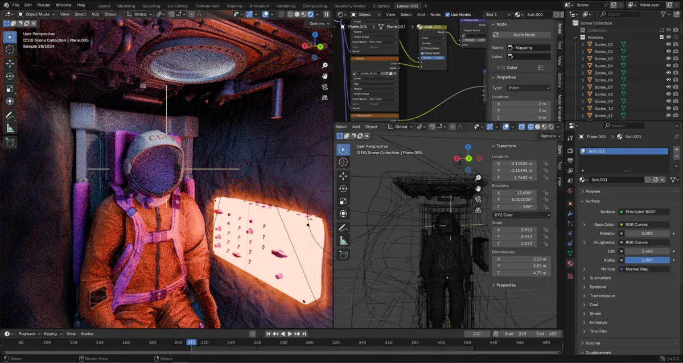The height and width of the screenshot is (363, 683).
Task: Click the zoom magnifier icon in left viewport
Action: [x=325, y=65]
